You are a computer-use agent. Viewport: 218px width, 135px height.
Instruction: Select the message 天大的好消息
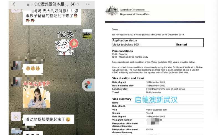[x=52, y=17]
